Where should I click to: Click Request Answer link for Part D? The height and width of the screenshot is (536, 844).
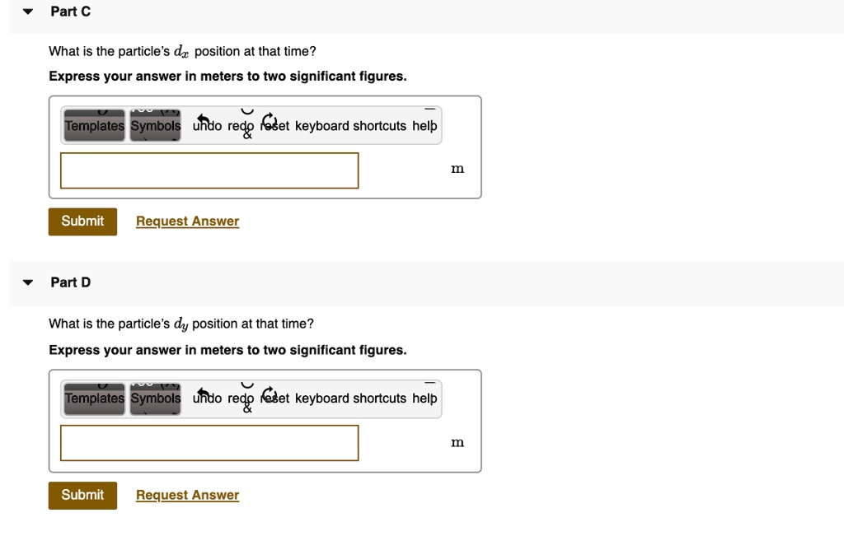(187, 495)
